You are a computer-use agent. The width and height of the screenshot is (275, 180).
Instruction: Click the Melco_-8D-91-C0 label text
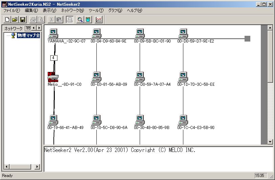(65, 84)
